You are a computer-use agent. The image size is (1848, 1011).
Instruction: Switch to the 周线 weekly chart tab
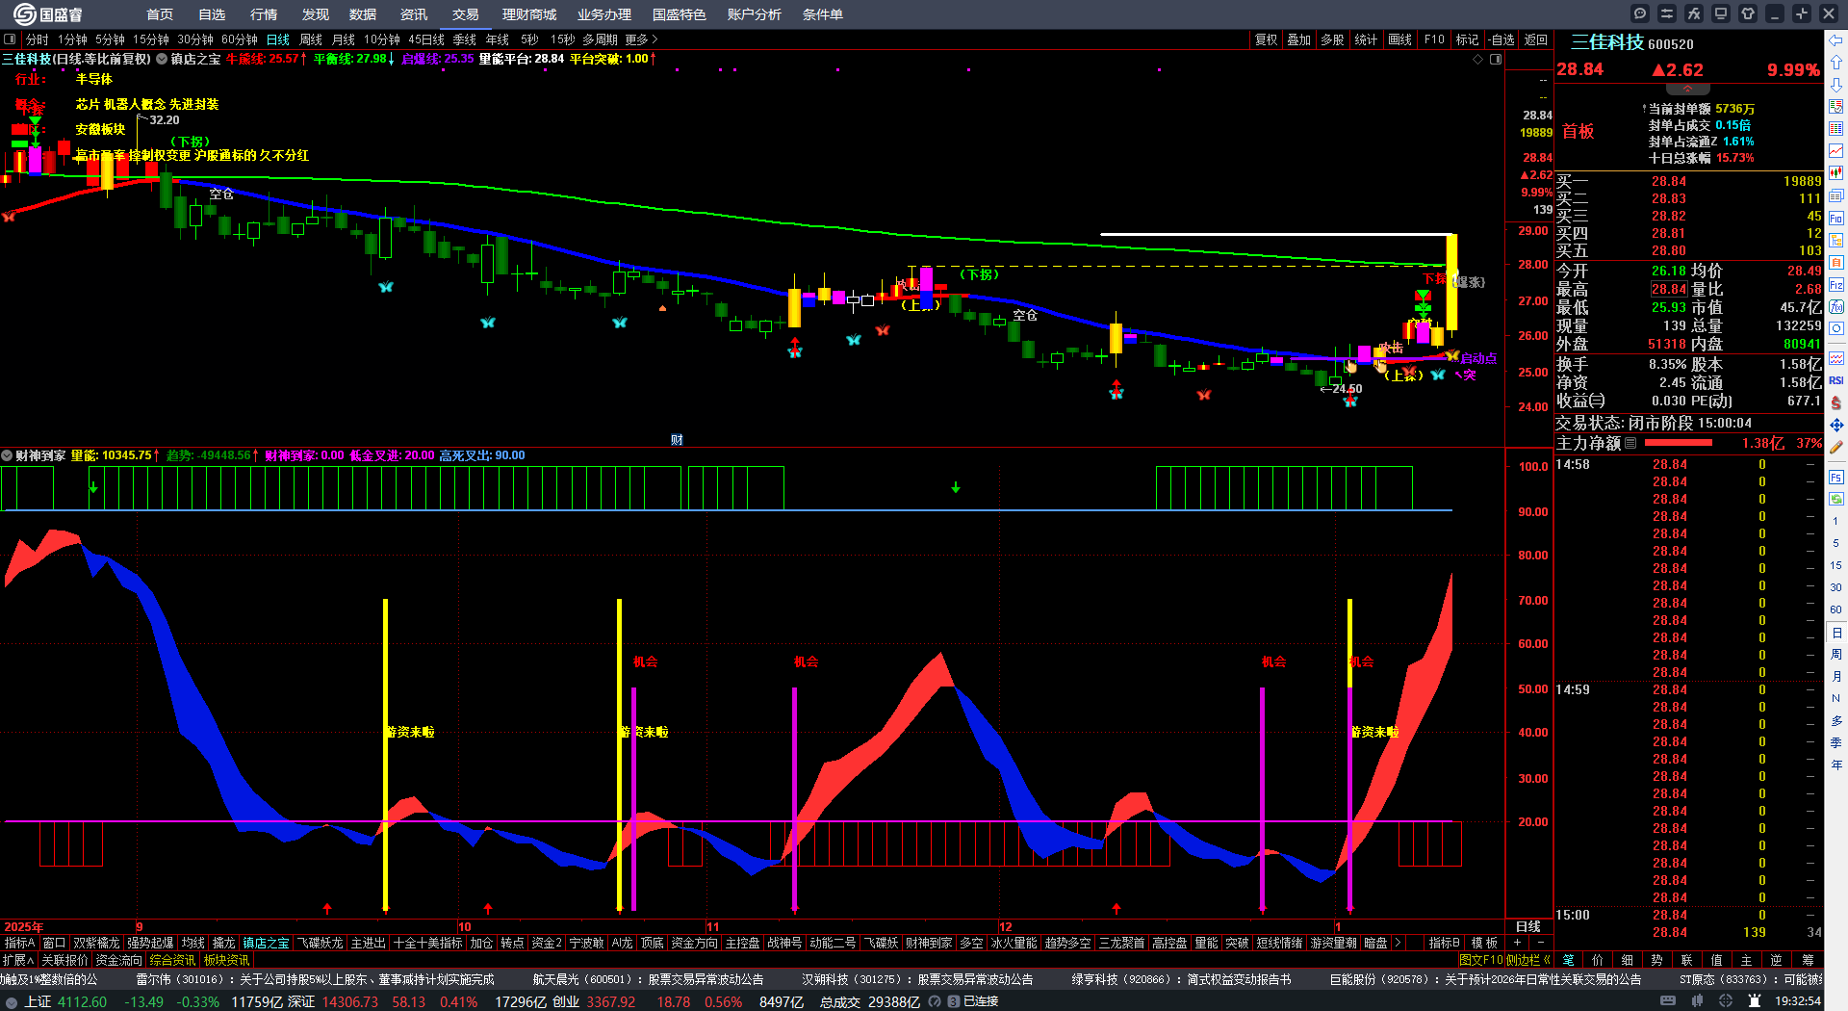click(x=311, y=39)
